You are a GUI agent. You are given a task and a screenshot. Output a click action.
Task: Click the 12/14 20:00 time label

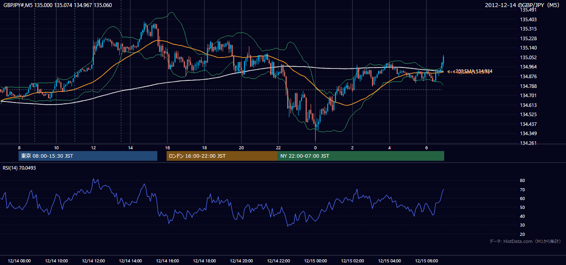pos(241,261)
